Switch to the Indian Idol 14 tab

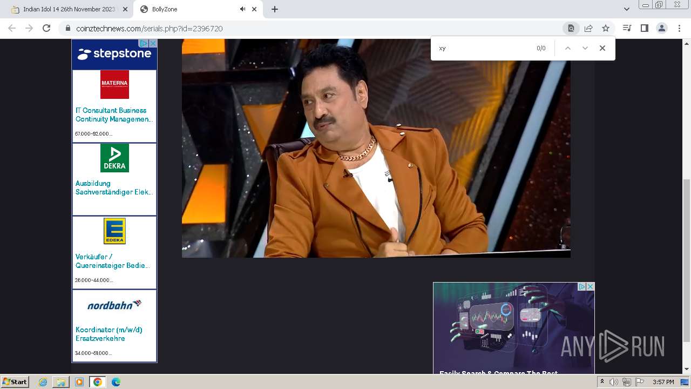coord(69,9)
